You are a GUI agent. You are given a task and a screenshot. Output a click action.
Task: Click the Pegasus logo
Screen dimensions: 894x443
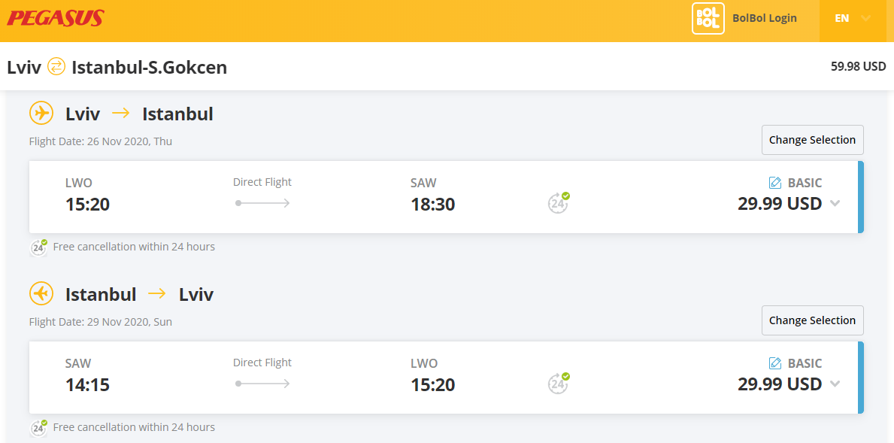[56, 18]
